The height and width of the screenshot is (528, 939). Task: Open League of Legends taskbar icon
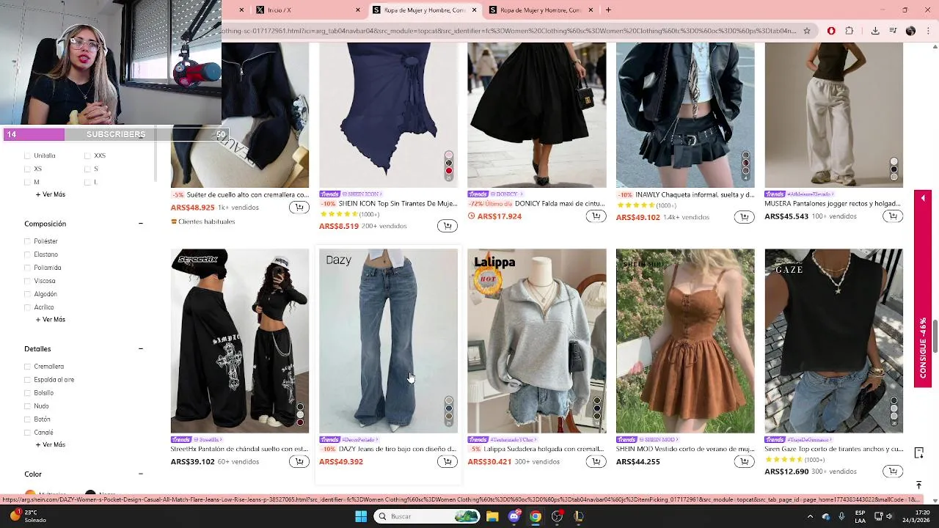click(579, 516)
